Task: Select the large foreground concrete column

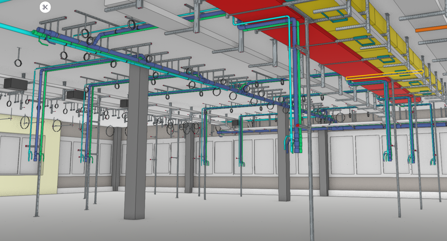Action: coord(136,142)
